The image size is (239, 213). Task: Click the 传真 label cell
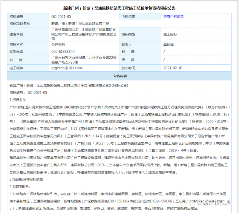140,60
